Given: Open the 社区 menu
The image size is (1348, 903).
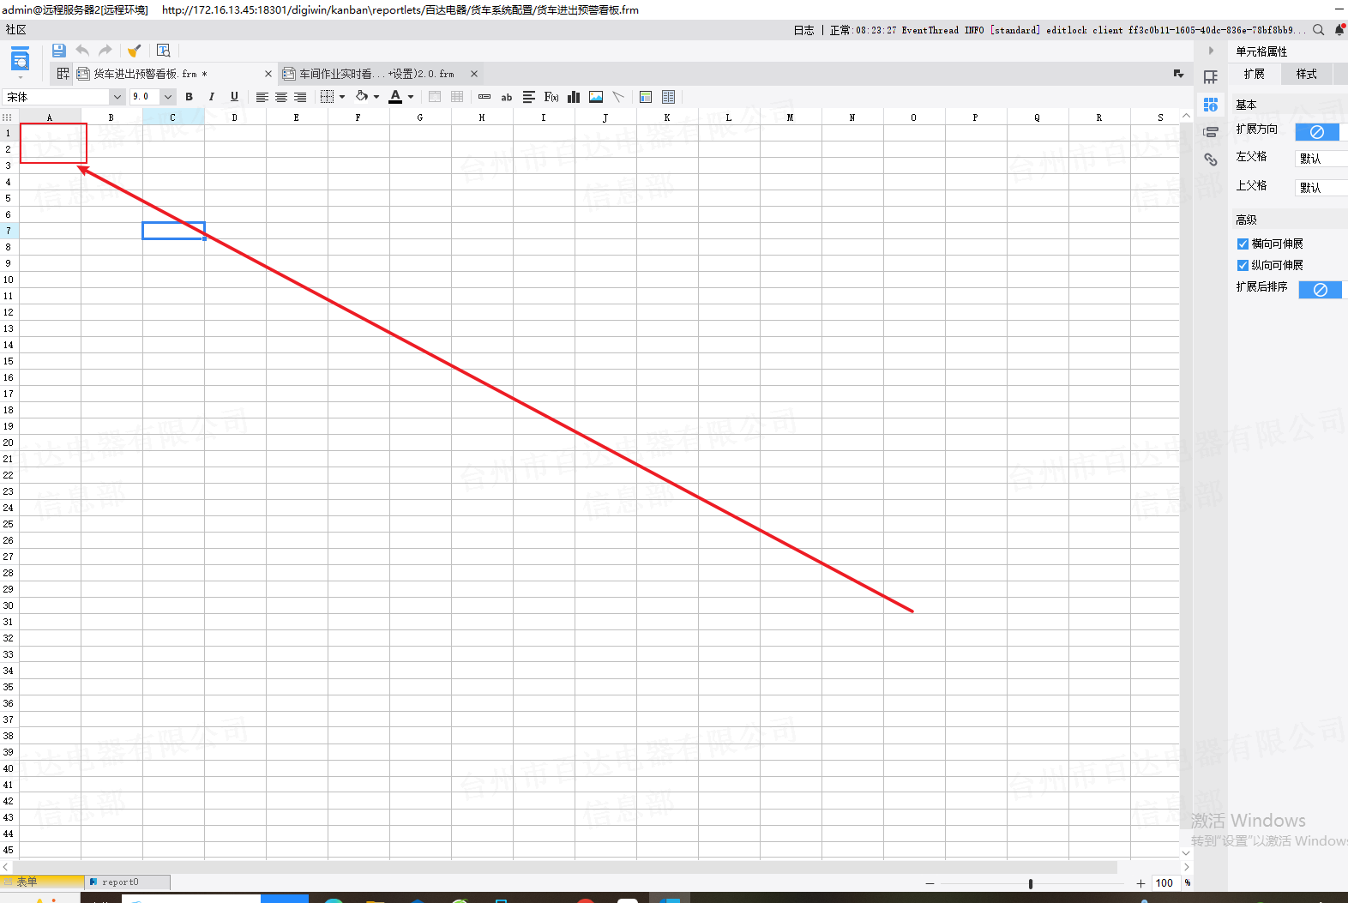Looking at the screenshot, I should tap(16, 30).
